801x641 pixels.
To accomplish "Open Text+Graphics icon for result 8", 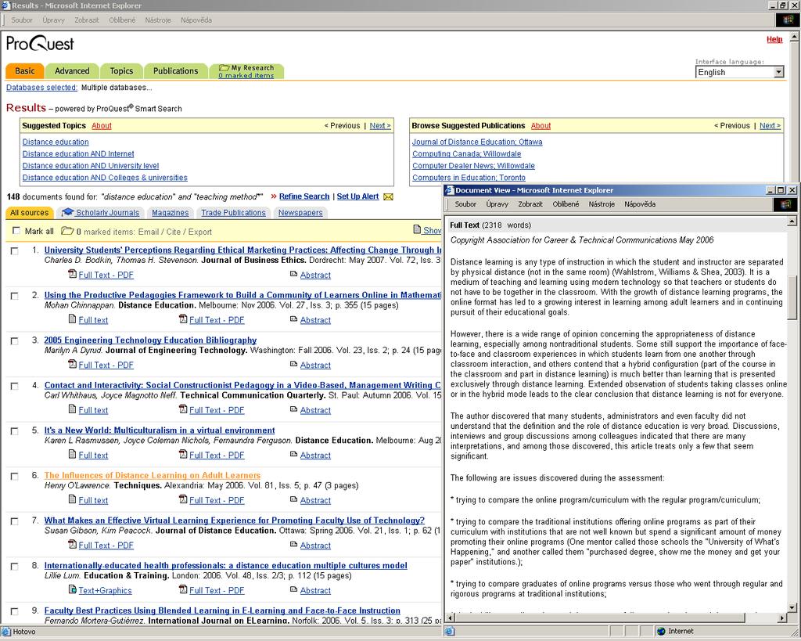I will tap(73, 589).
